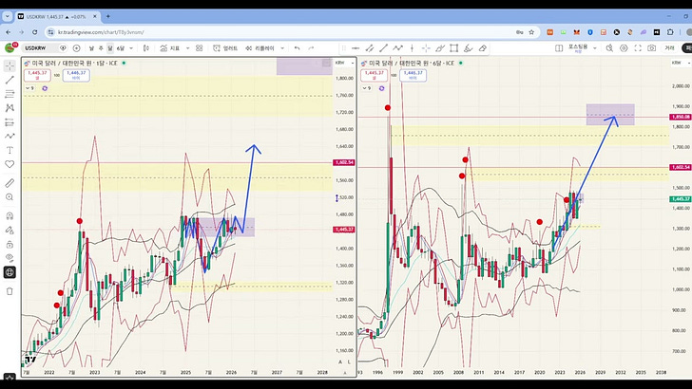Click the undo arrow in top toolbar
The height and width of the screenshot is (389, 692).
[x=297, y=48]
